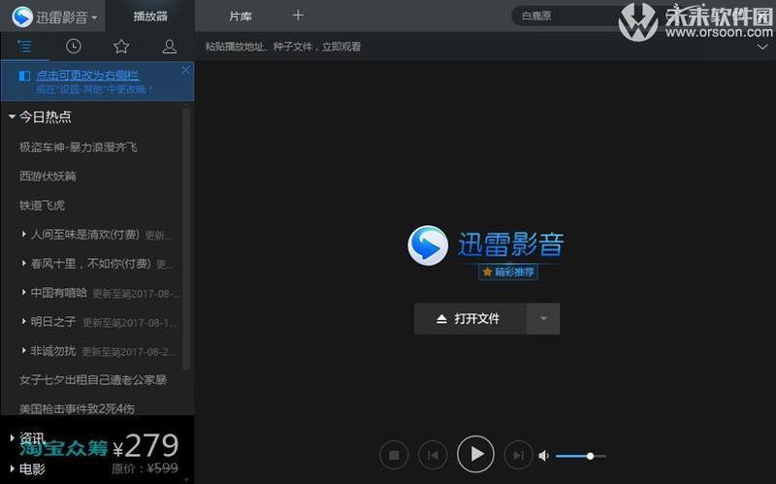The image size is (776, 484).
Task: Click the play button
Action: (x=475, y=454)
